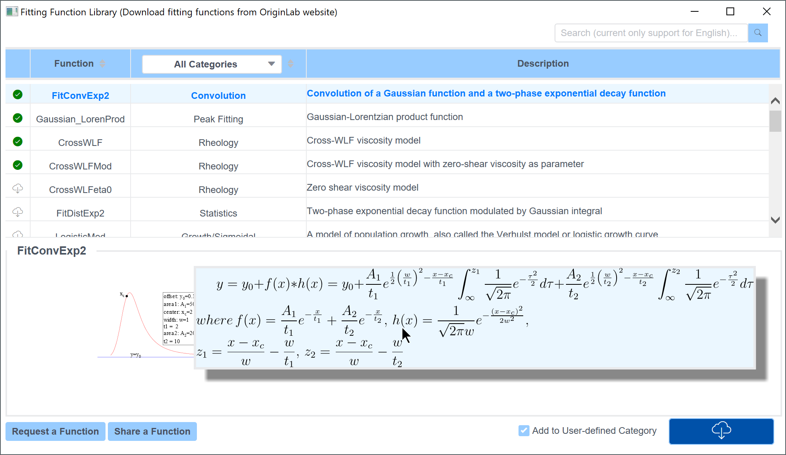The height and width of the screenshot is (455, 786).
Task: Maximize the Fitting Function Library window
Action: [x=730, y=12]
